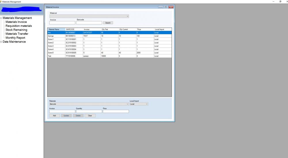Click the Price input field
The height and width of the screenshot is (158, 288).
tap(116, 111)
